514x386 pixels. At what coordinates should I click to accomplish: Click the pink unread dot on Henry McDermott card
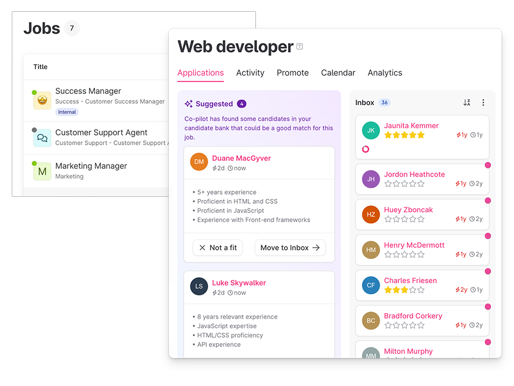(x=488, y=236)
